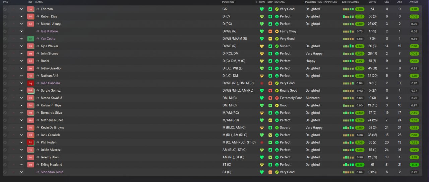Image resolution: width=429 pixels, height=182 pixels.
Task: Click Kyle Walker's condition heart icon
Action: (x=262, y=46)
